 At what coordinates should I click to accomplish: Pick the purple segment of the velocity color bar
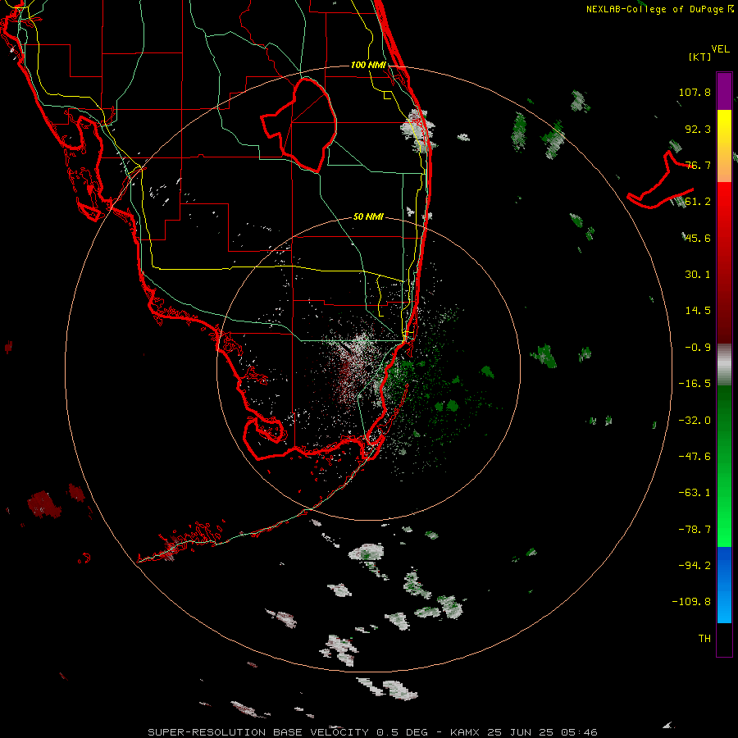pyautogui.click(x=724, y=91)
